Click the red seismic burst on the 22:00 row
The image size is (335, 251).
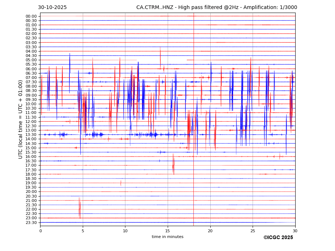[x=80, y=208]
